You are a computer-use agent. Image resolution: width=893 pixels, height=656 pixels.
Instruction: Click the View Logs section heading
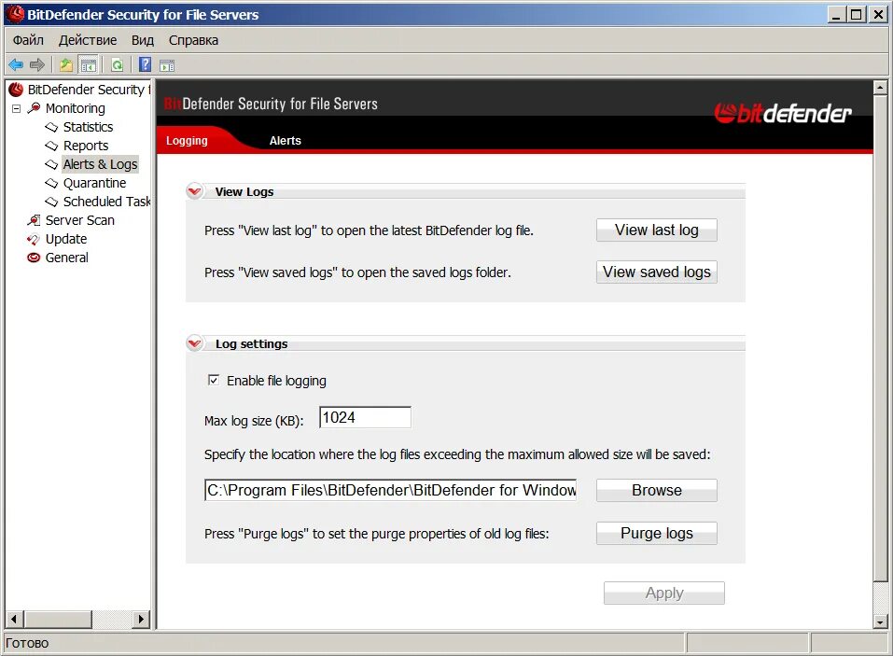point(244,192)
